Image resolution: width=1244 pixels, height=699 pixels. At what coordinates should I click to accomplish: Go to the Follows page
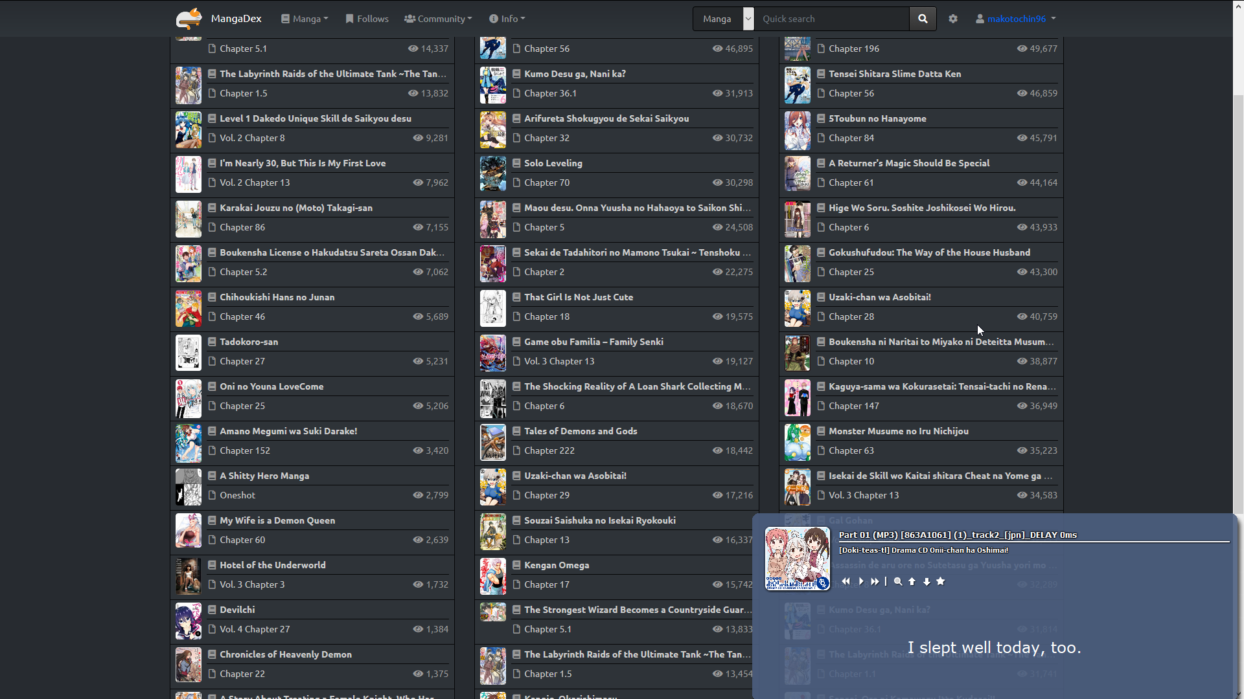[367, 19]
